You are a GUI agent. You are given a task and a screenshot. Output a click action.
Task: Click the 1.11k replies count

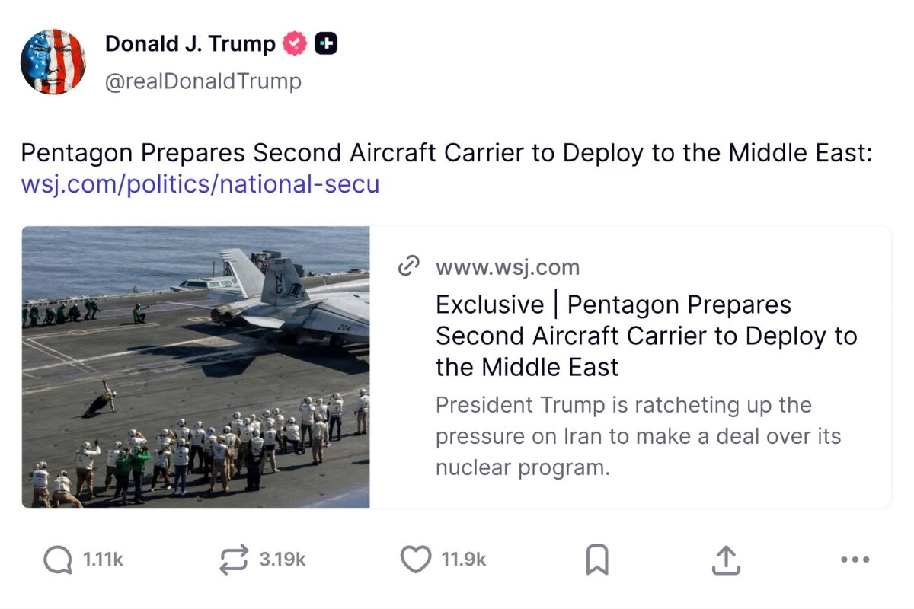[103, 560]
